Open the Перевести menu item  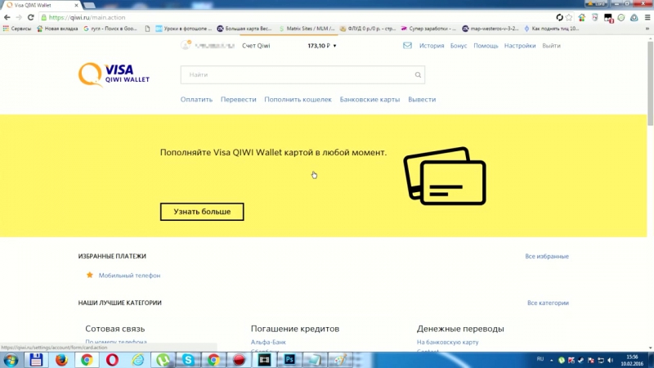(x=238, y=99)
